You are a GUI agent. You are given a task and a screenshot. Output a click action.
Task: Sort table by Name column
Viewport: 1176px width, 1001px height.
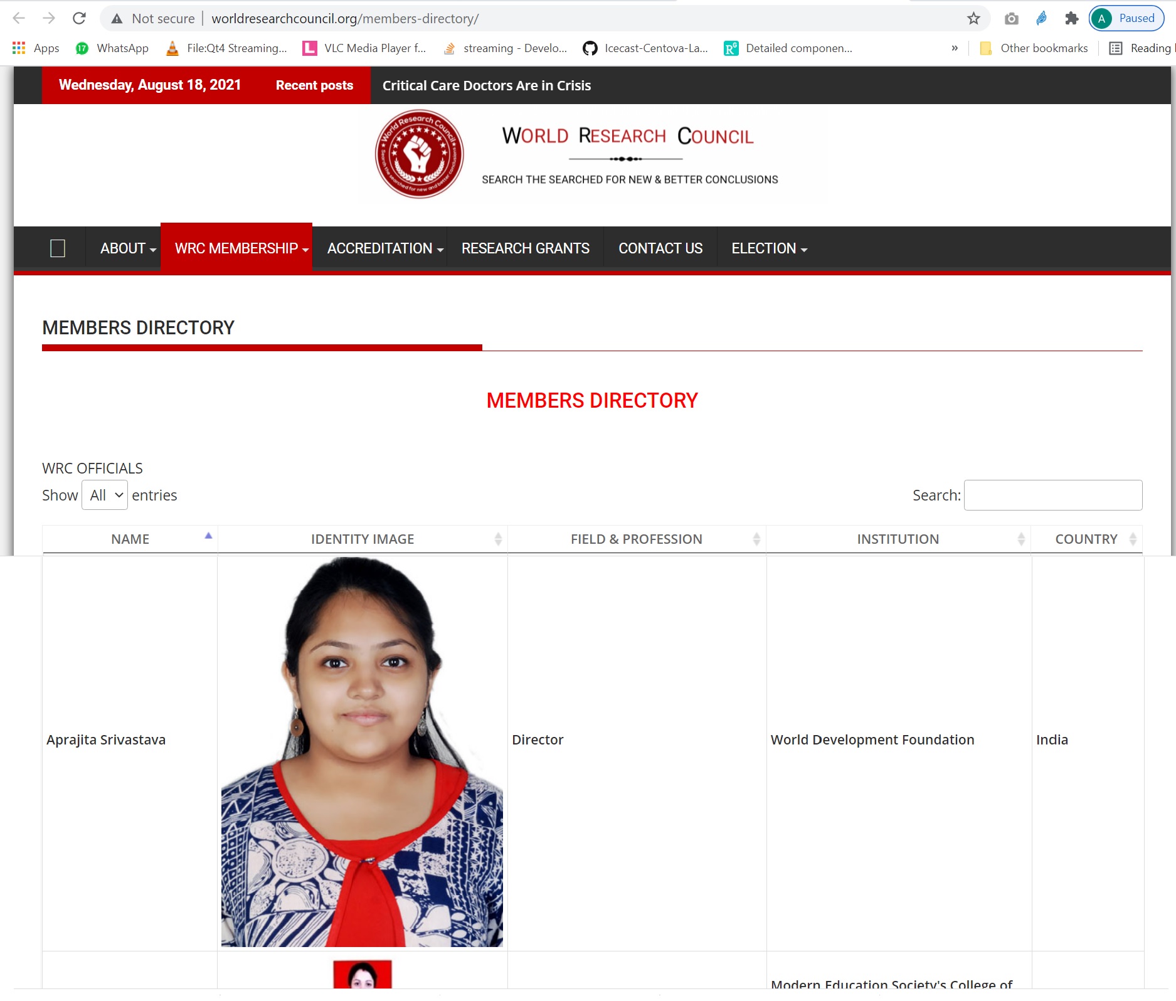130,539
